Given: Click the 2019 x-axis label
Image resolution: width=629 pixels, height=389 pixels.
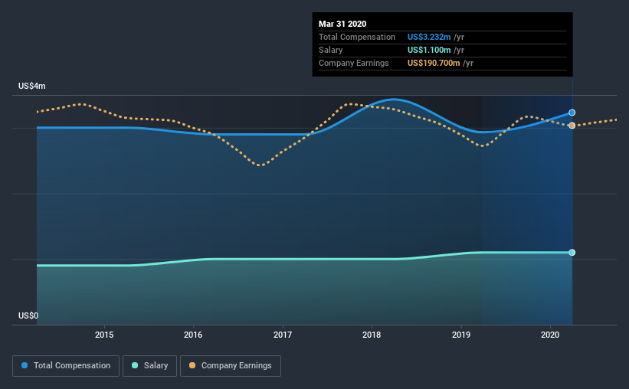Looking at the screenshot, I should (461, 335).
